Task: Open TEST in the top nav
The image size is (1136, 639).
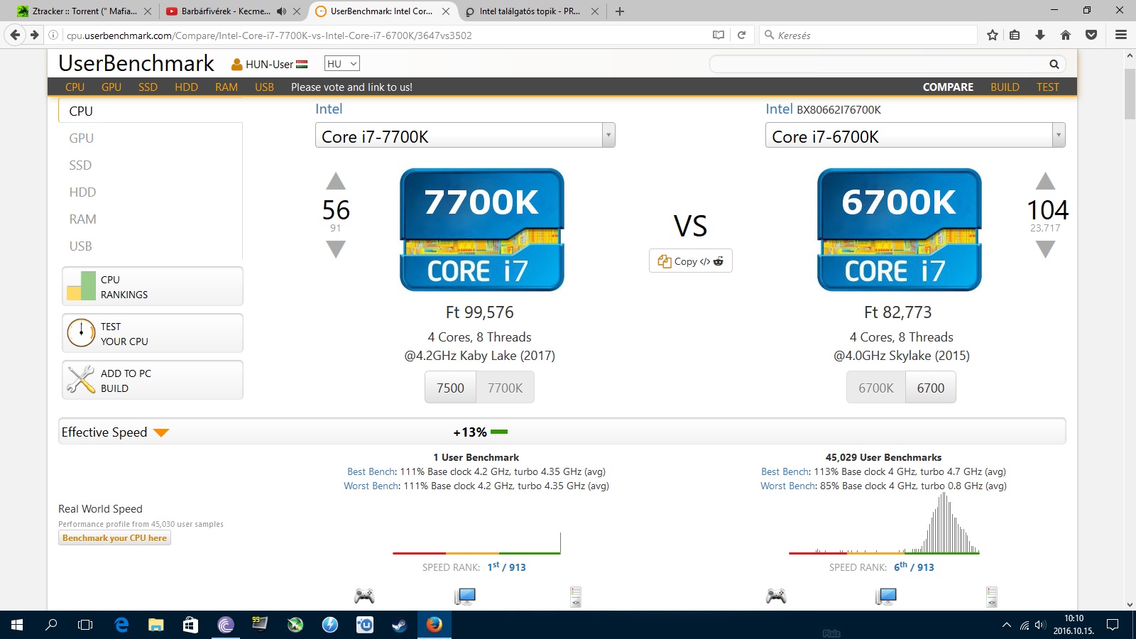Action: 1047,87
